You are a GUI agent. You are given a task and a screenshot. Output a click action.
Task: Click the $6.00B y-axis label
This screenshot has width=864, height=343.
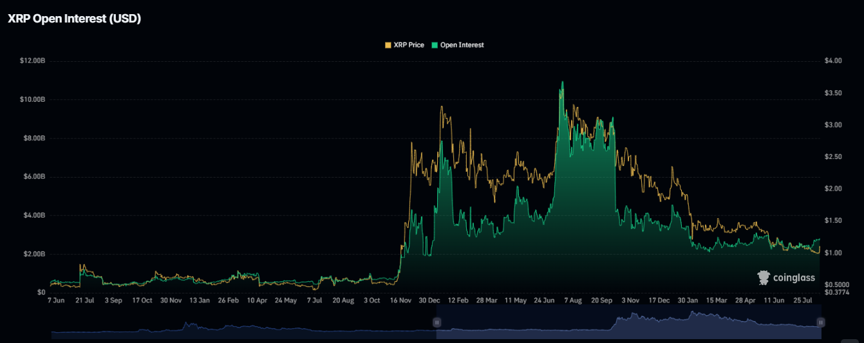(34, 176)
